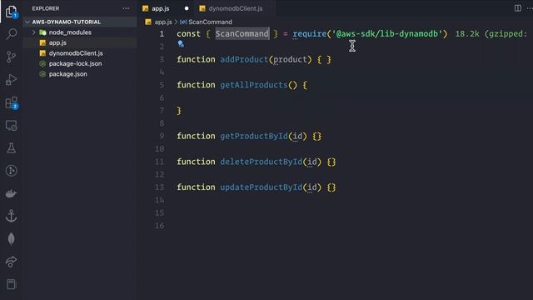533x300 pixels.
Task: Click the deleteProductById function name
Action: pos(261,162)
